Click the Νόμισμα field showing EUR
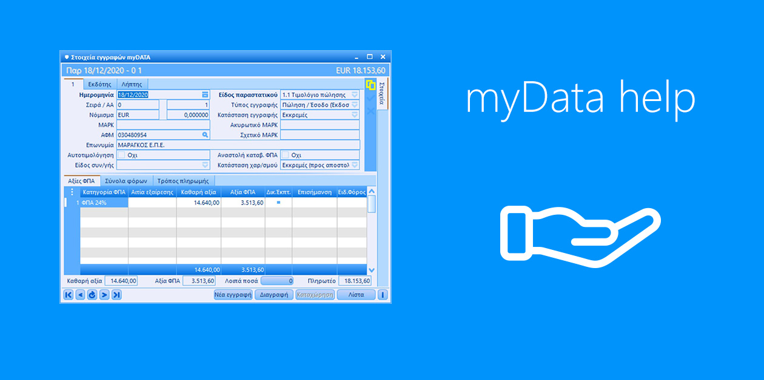The image size is (764, 380). [138, 114]
